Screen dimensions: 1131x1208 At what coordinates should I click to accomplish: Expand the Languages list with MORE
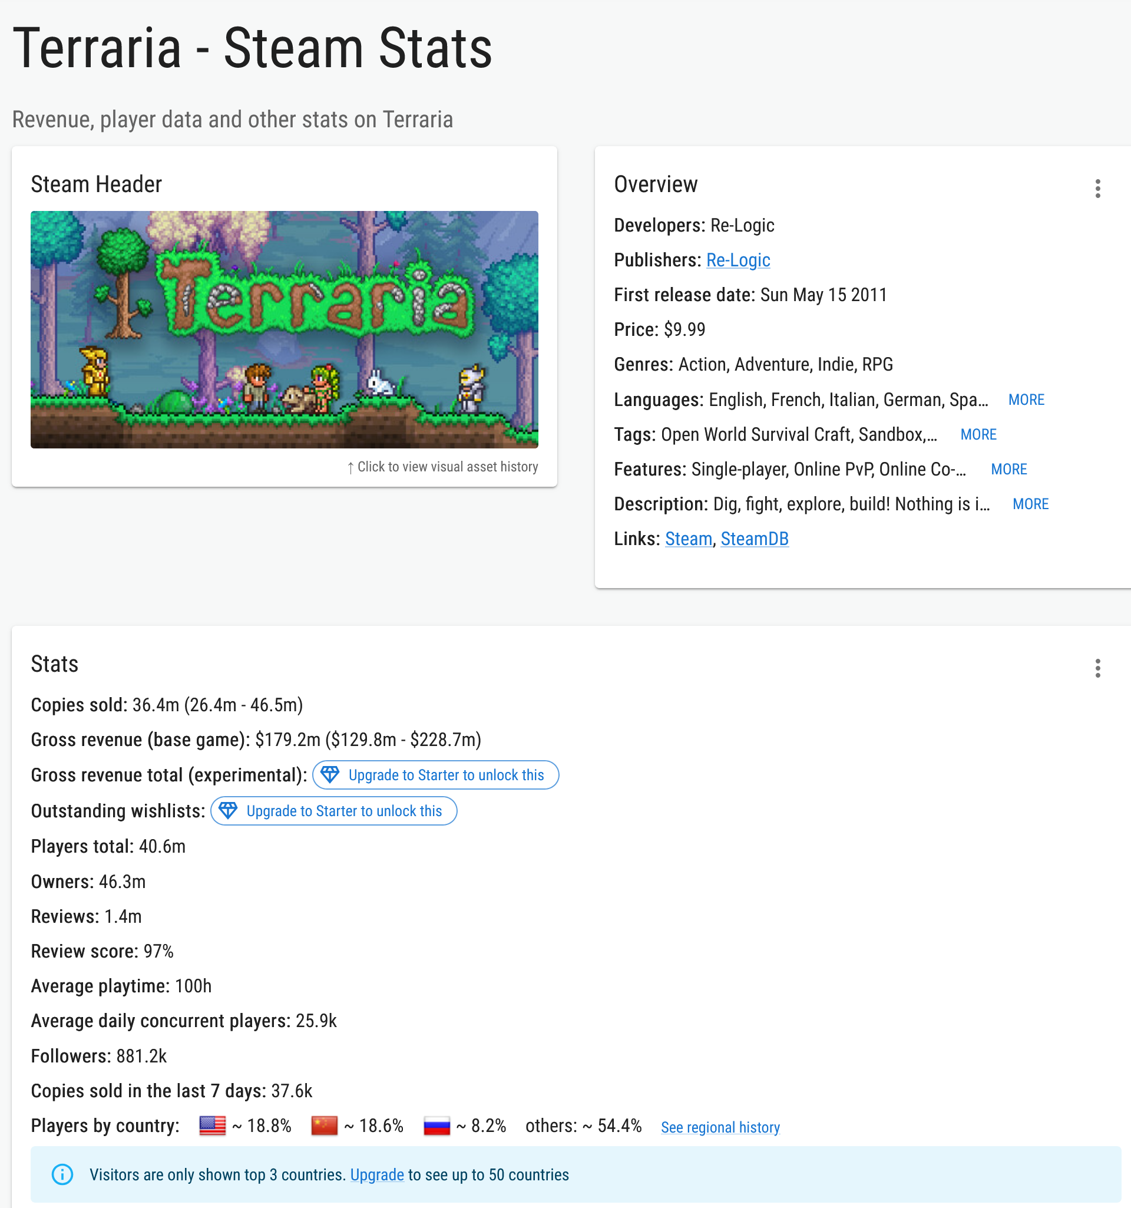pos(1026,400)
